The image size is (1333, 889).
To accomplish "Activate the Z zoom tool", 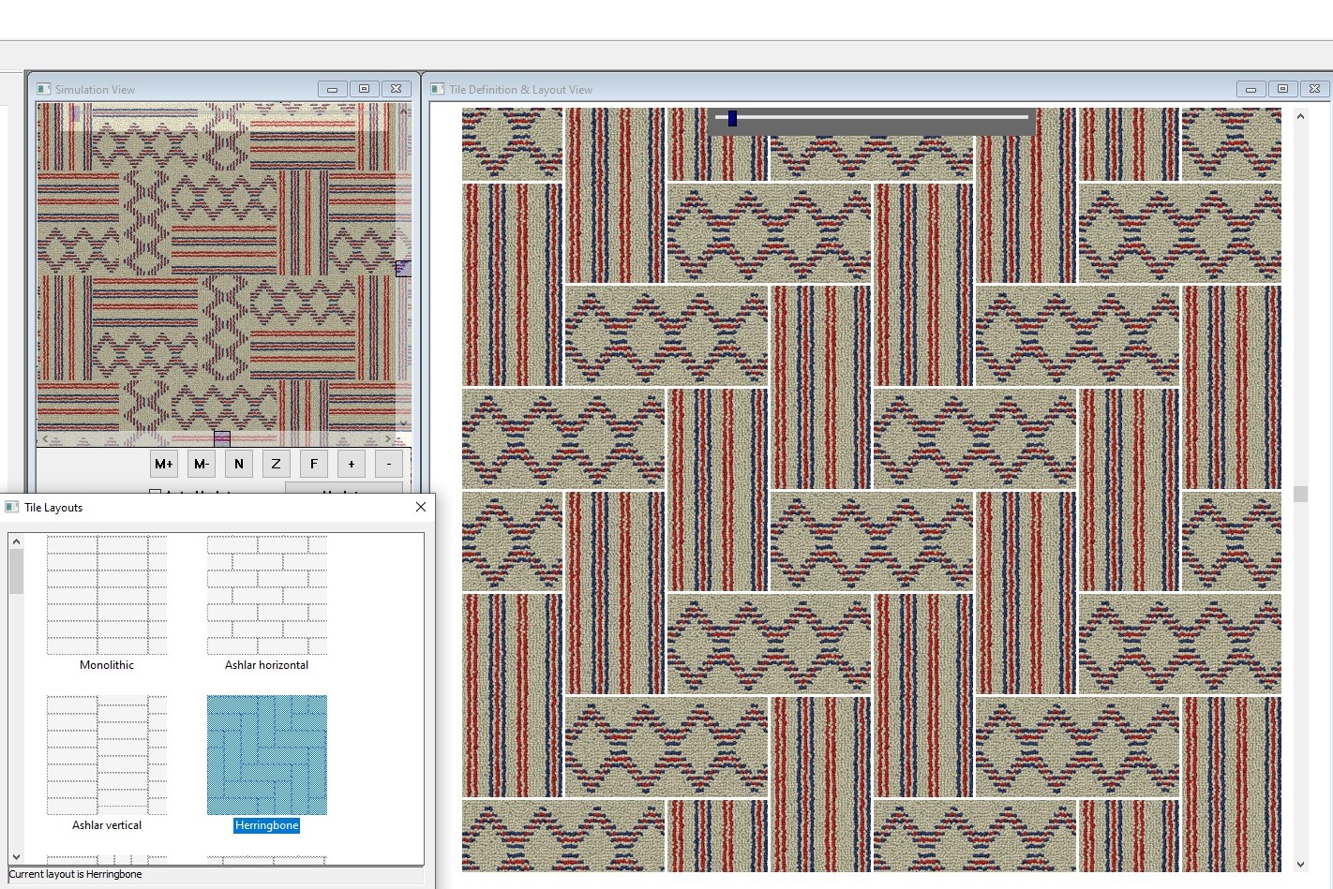I will [x=276, y=463].
